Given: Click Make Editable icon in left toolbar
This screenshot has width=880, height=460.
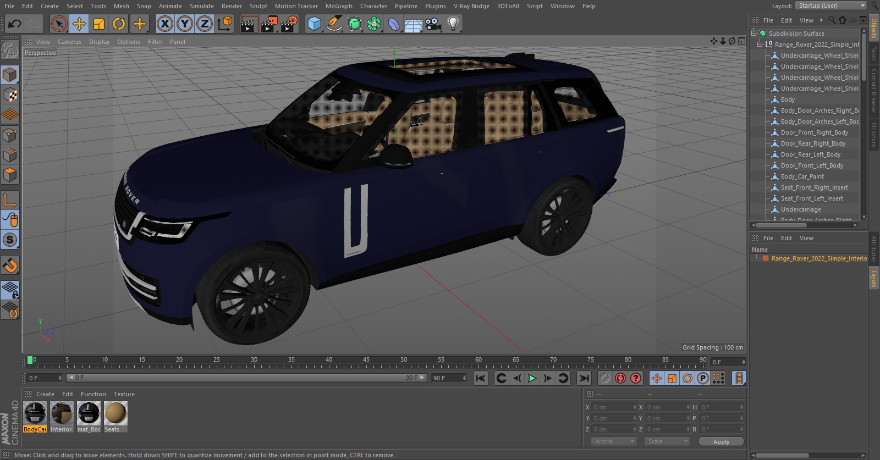Looking at the screenshot, I should (10, 50).
